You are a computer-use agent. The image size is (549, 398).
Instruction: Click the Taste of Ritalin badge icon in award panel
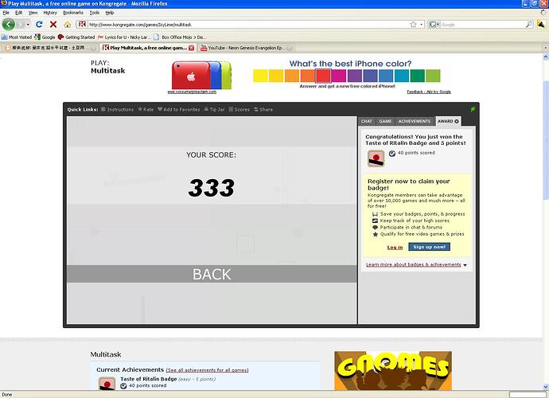[376, 158]
